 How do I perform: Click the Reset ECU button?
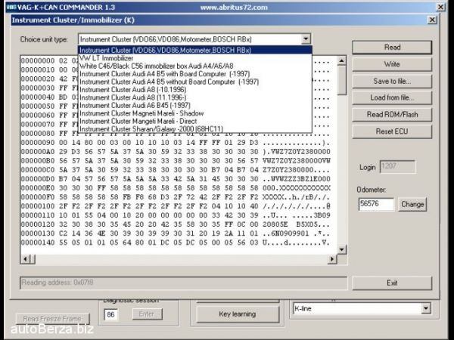392,131
